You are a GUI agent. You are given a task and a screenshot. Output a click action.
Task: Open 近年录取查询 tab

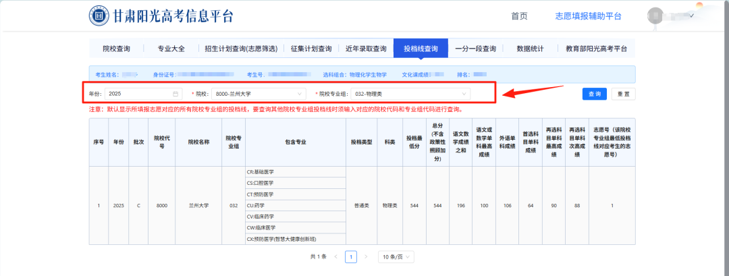(x=365, y=49)
